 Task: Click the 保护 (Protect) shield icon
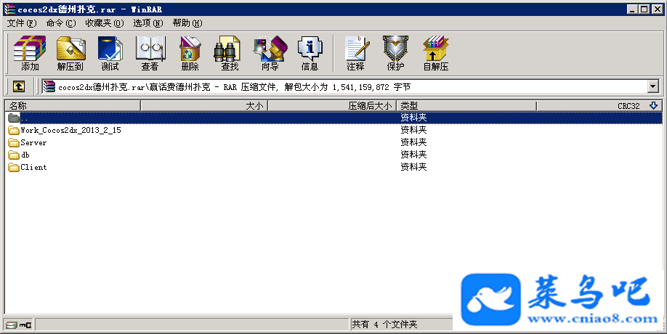click(395, 53)
